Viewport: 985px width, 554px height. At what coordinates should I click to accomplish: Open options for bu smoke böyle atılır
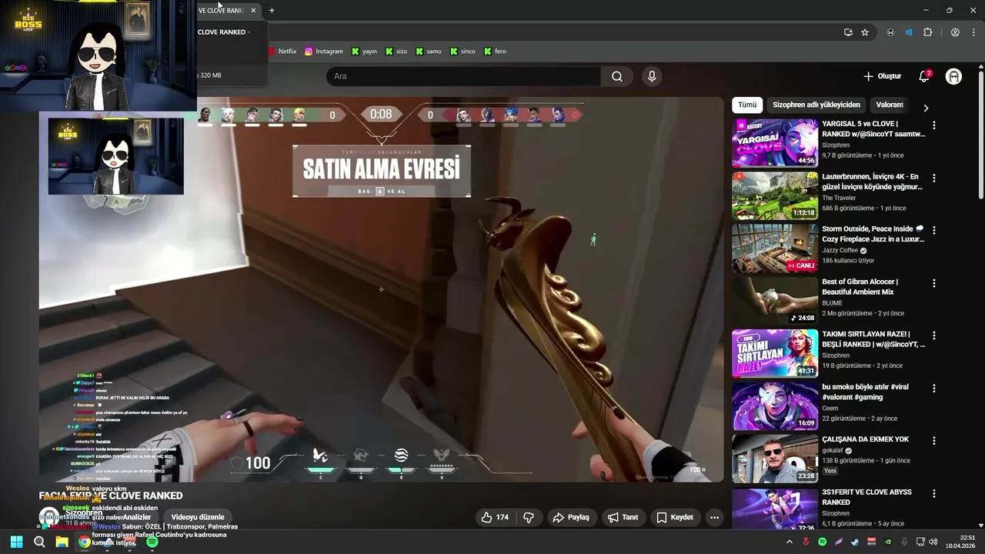pyautogui.click(x=934, y=388)
